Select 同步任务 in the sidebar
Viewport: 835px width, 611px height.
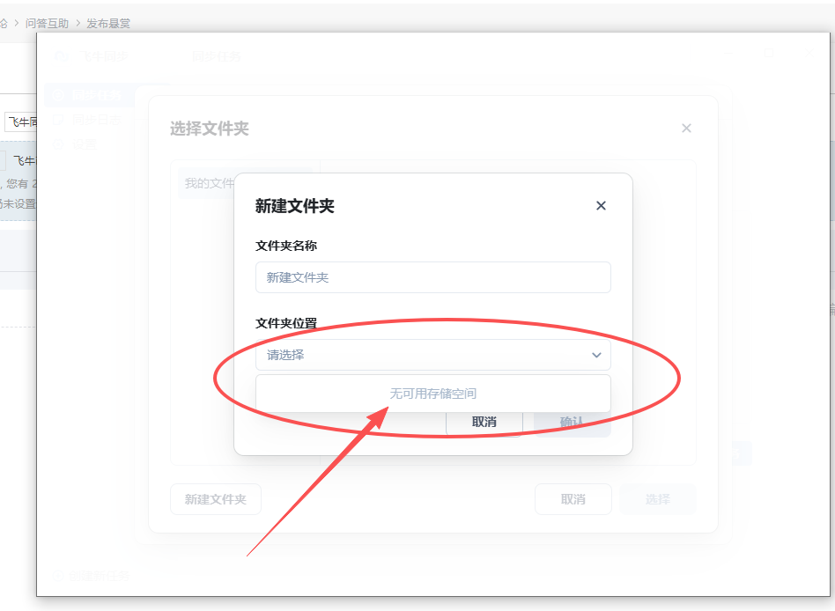[90, 95]
